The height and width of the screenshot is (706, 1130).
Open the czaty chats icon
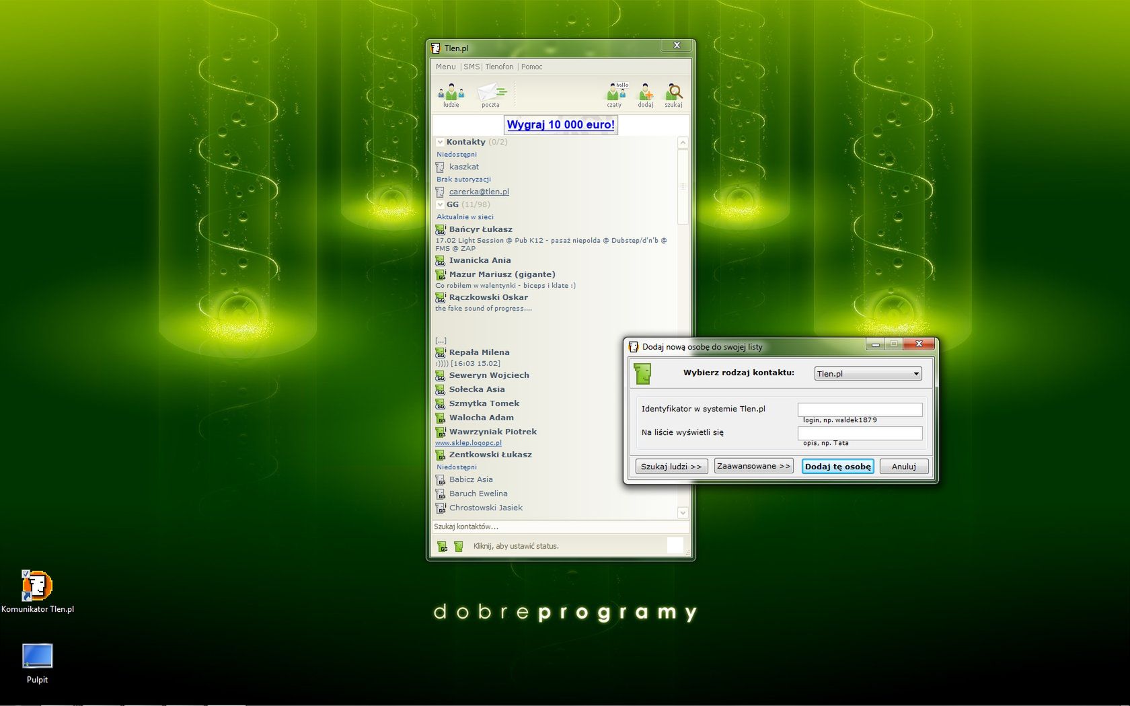tap(615, 95)
